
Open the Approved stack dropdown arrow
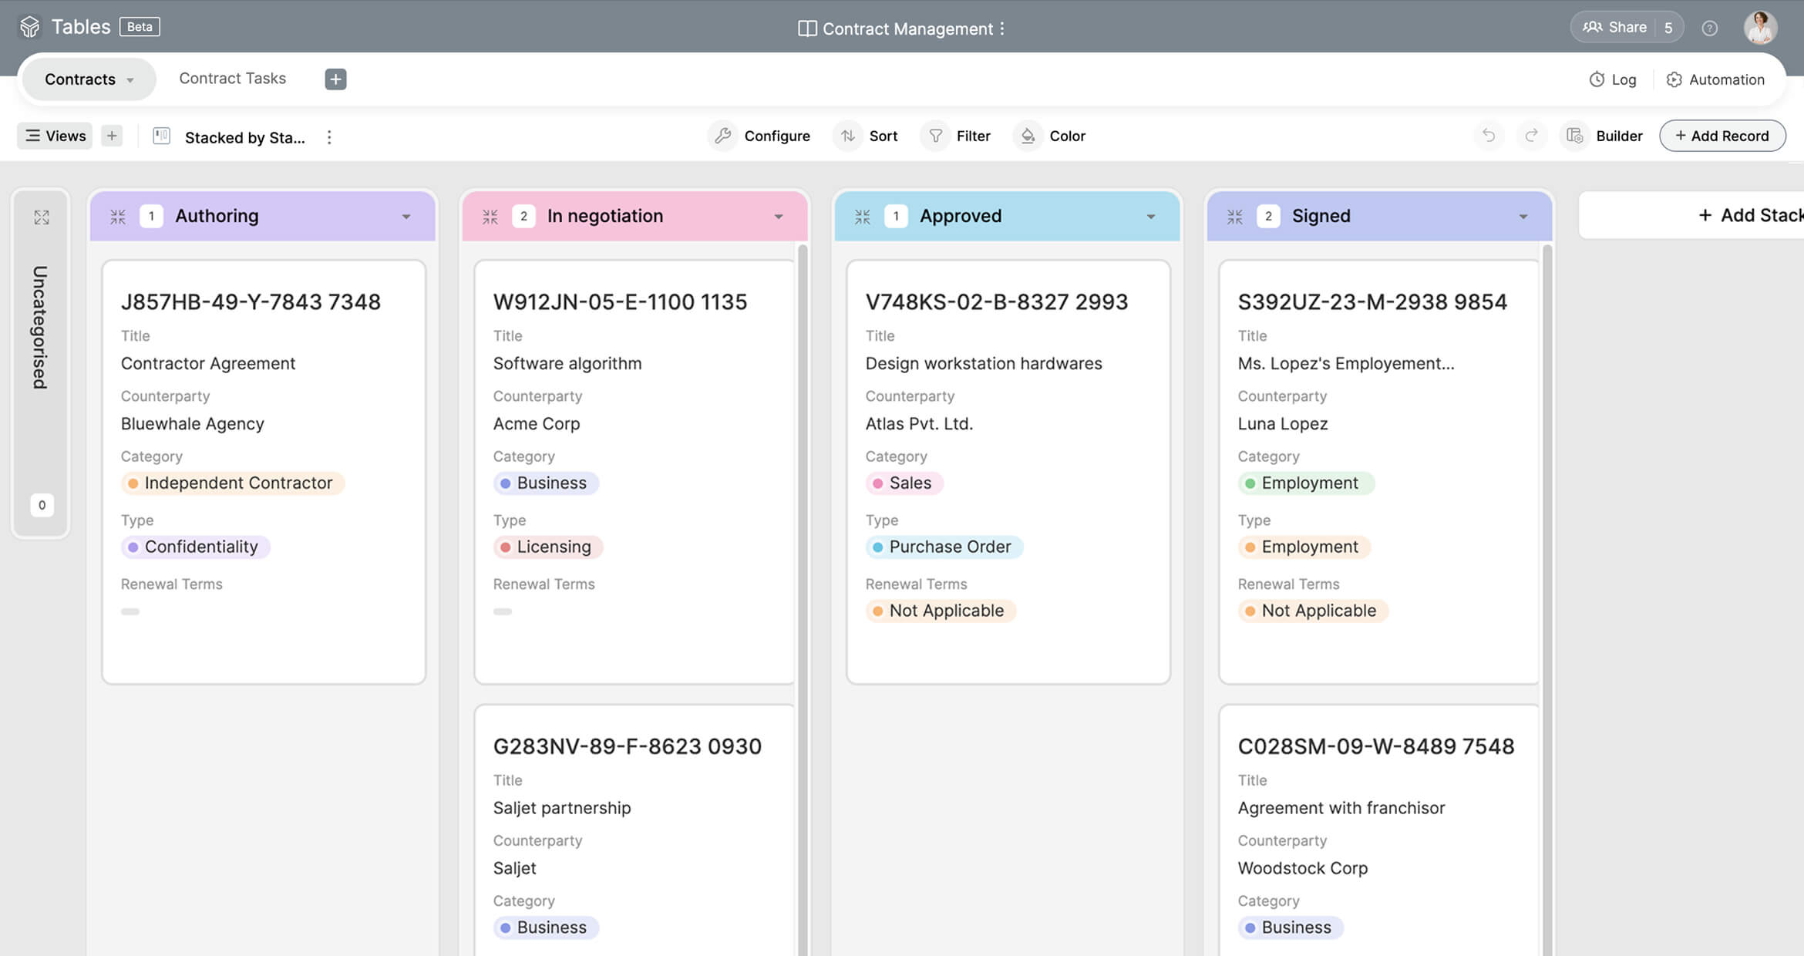(1151, 217)
